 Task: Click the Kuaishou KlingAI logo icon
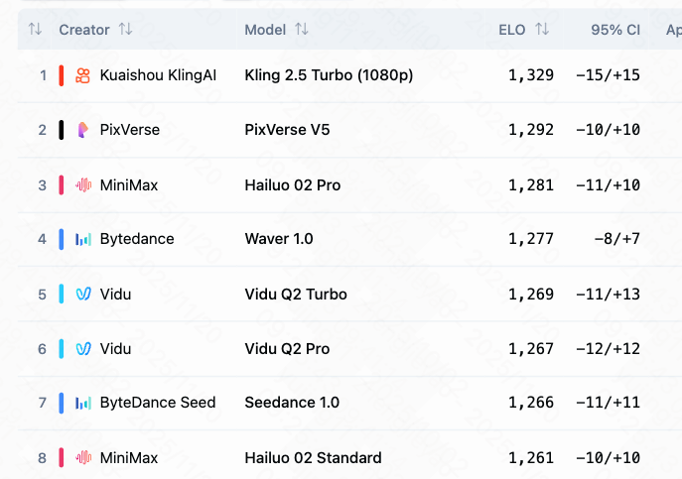(x=83, y=75)
